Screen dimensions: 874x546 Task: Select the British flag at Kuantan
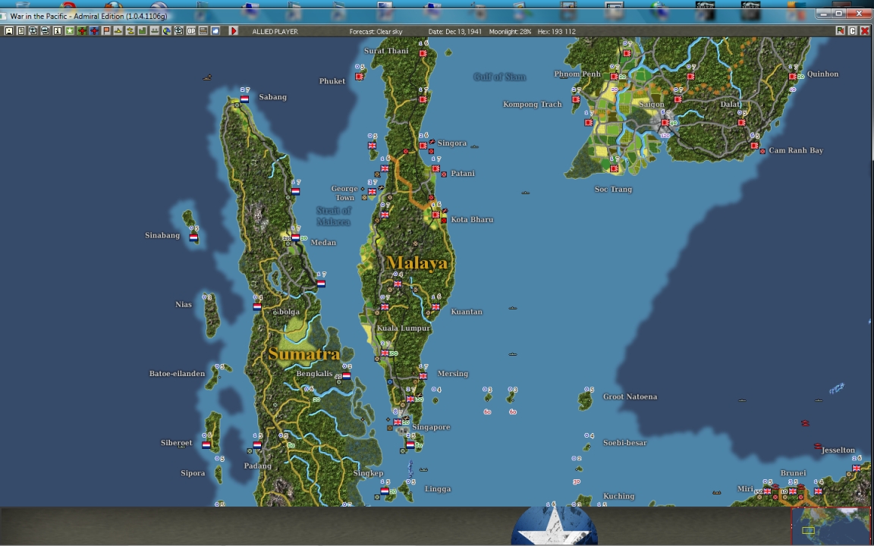435,307
